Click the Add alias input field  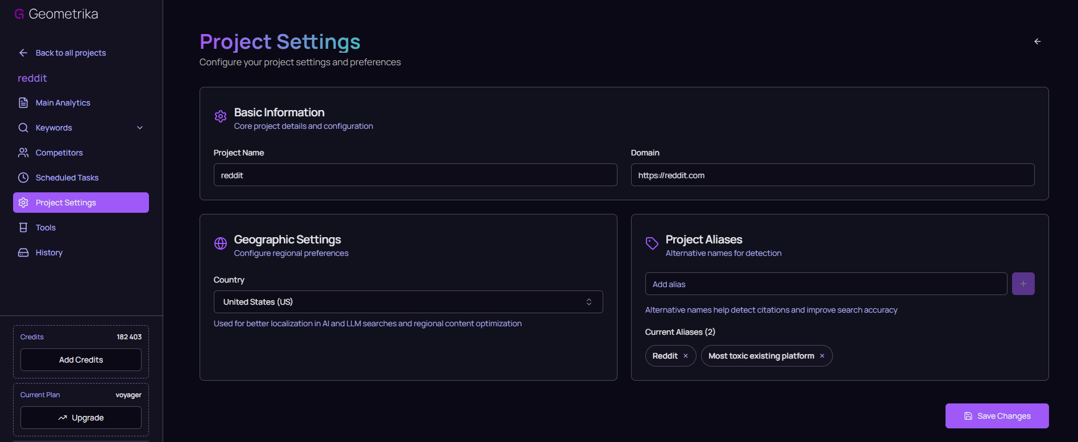tap(826, 284)
